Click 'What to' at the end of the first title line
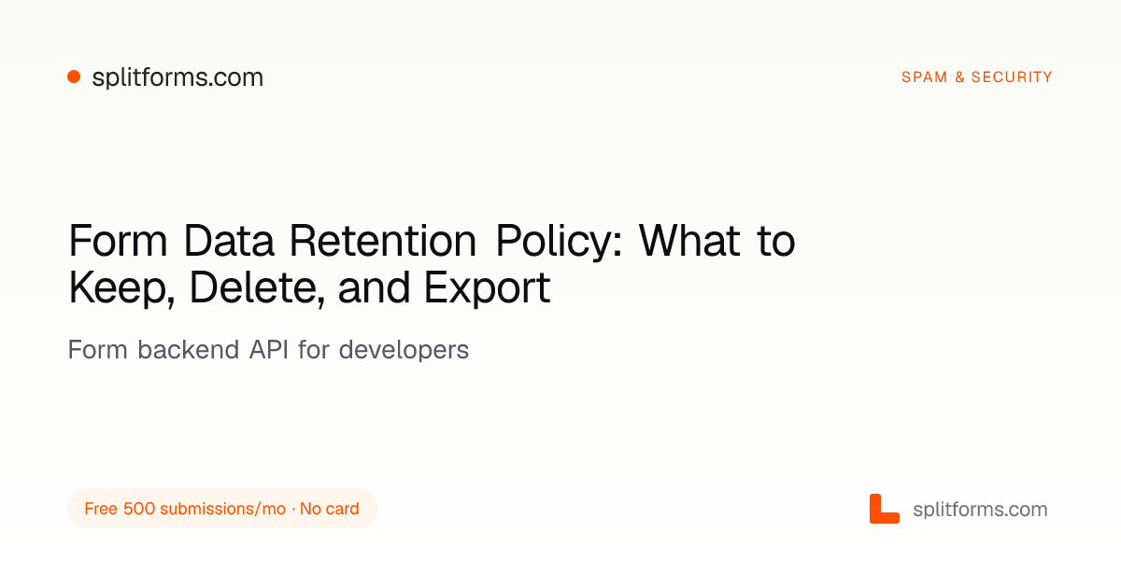Screen dimensions: 1121x588 click(717, 242)
